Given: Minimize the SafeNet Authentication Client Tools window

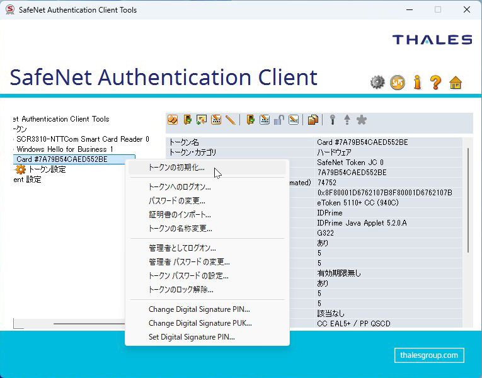Looking at the screenshot, I should point(410,9).
